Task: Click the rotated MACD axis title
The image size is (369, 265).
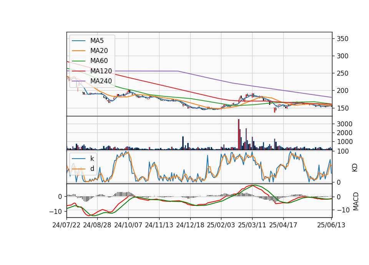Action: point(356,202)
